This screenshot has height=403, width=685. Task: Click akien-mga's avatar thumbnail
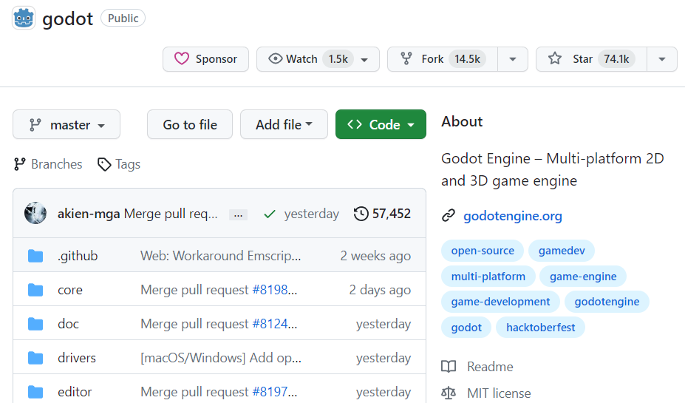click(35, 214)
